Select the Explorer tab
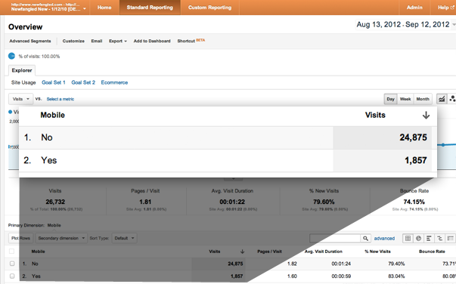 22,70
